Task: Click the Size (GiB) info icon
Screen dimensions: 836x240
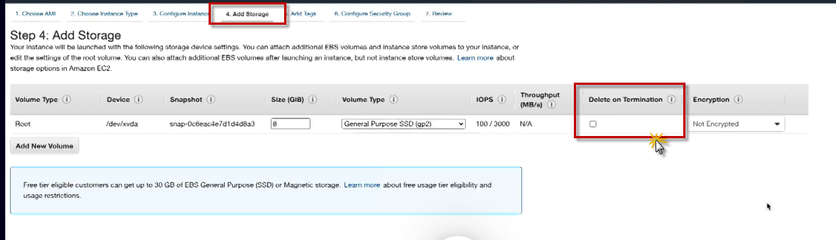Action: [x=312, y=99]
